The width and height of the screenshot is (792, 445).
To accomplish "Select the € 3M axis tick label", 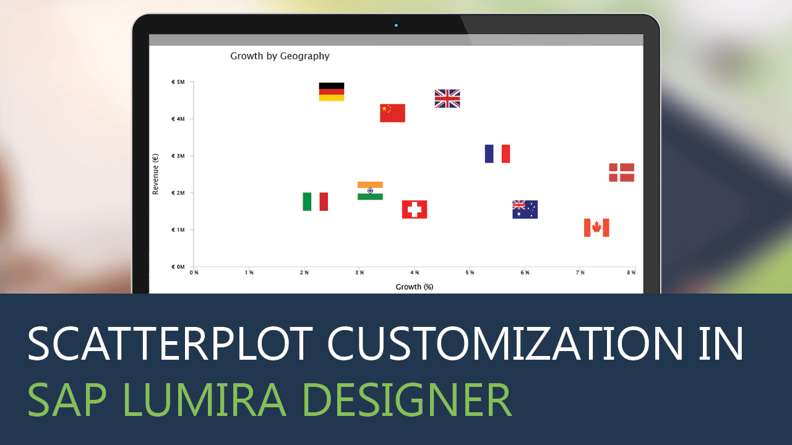I will tap(176, 155).
